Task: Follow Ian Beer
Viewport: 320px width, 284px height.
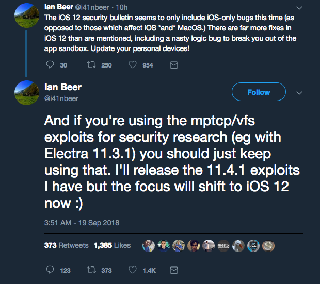Action: 259,92
